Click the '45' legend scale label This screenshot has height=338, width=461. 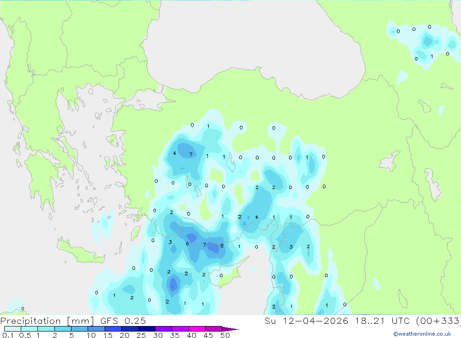tap(208, 335)
